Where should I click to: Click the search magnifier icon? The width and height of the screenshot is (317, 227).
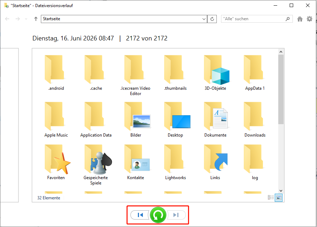tap(288, 19)
